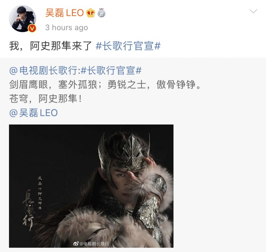Click the vertical actor credit text on poster

click(40, 193)
